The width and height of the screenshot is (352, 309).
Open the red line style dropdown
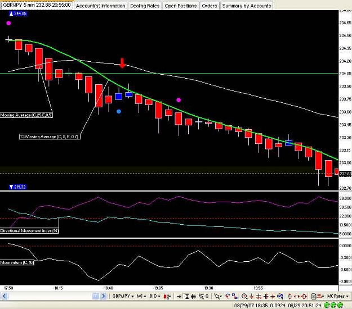pos(320,297)
